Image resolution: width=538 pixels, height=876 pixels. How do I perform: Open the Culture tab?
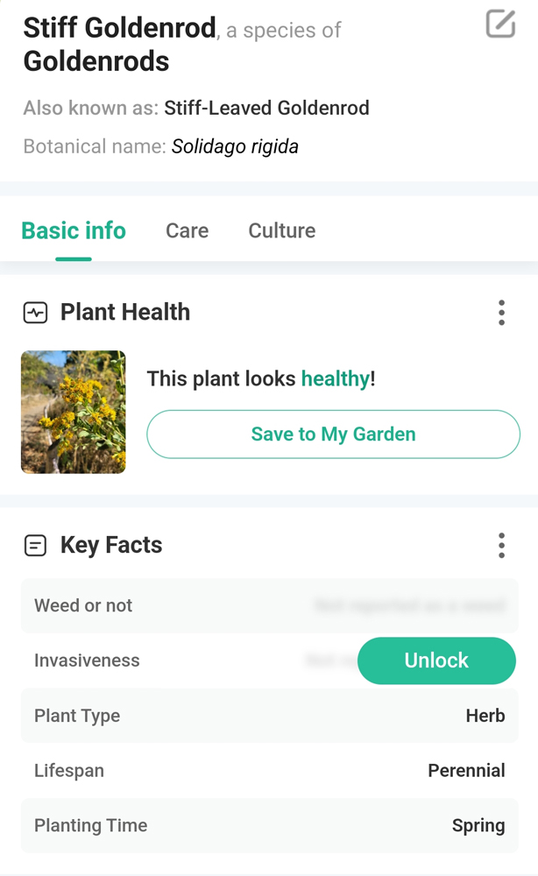click(x=281, y=230)
